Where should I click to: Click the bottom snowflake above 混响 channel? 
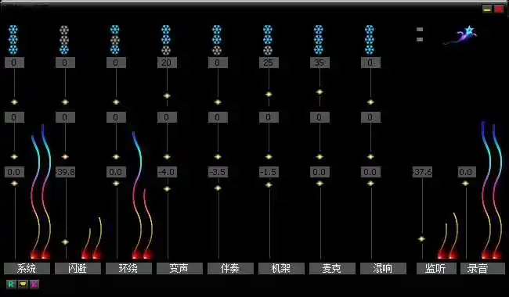(x=370, y=49)
